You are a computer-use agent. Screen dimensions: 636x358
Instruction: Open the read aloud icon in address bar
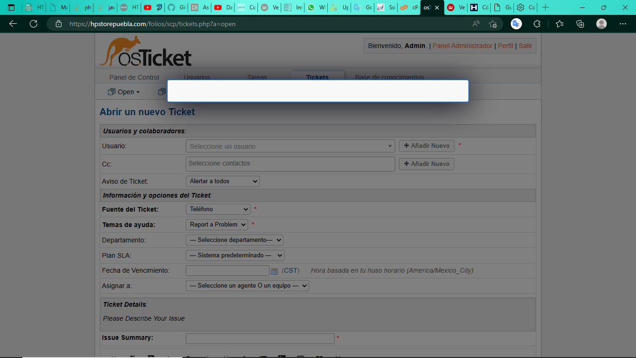[476, 24]
